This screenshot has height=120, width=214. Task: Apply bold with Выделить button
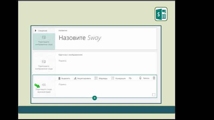pos(64,78)
